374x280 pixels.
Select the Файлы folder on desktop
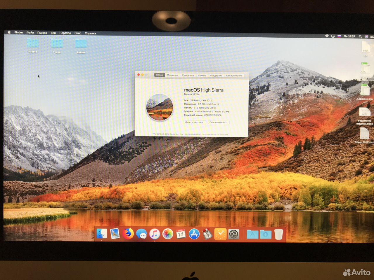81,44
